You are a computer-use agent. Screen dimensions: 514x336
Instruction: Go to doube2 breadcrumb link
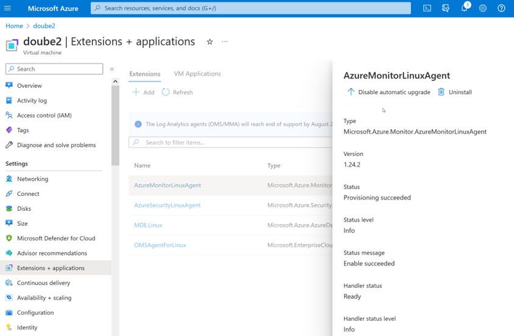(x=44, y=26)
